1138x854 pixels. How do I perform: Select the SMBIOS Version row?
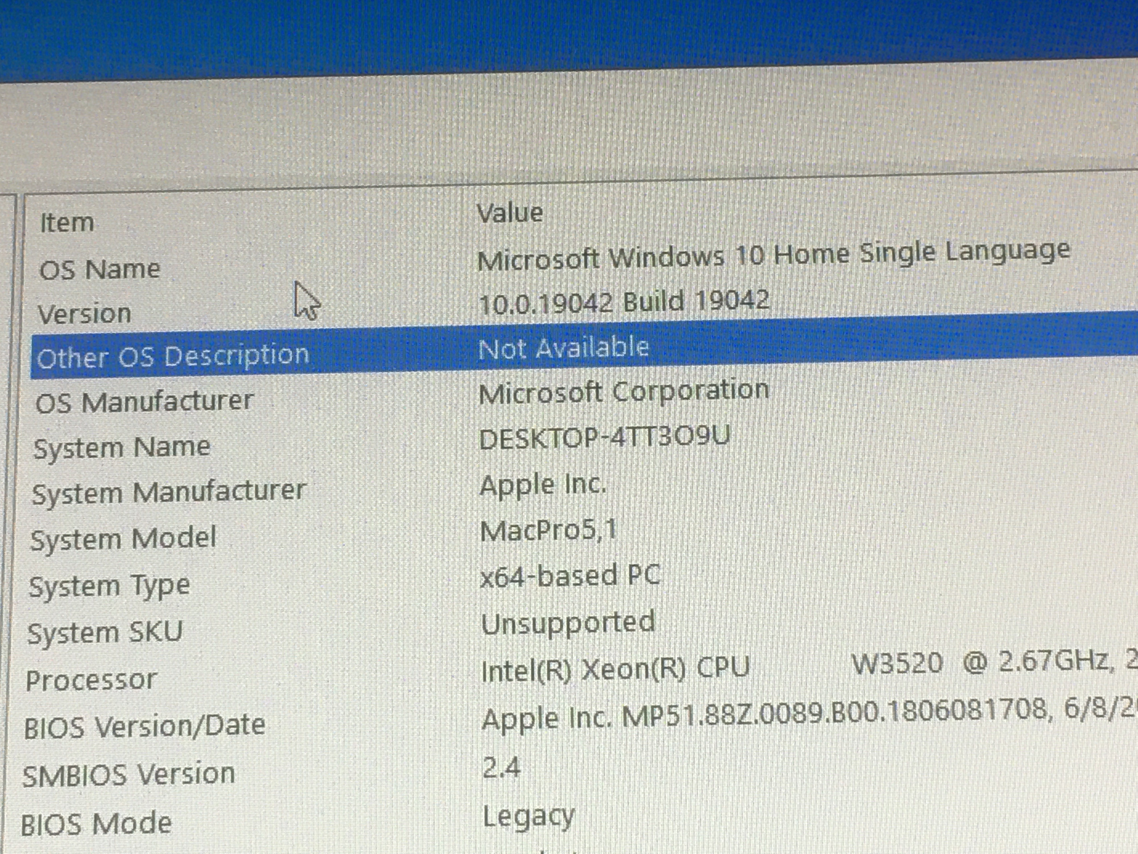(x=129, y=775)
